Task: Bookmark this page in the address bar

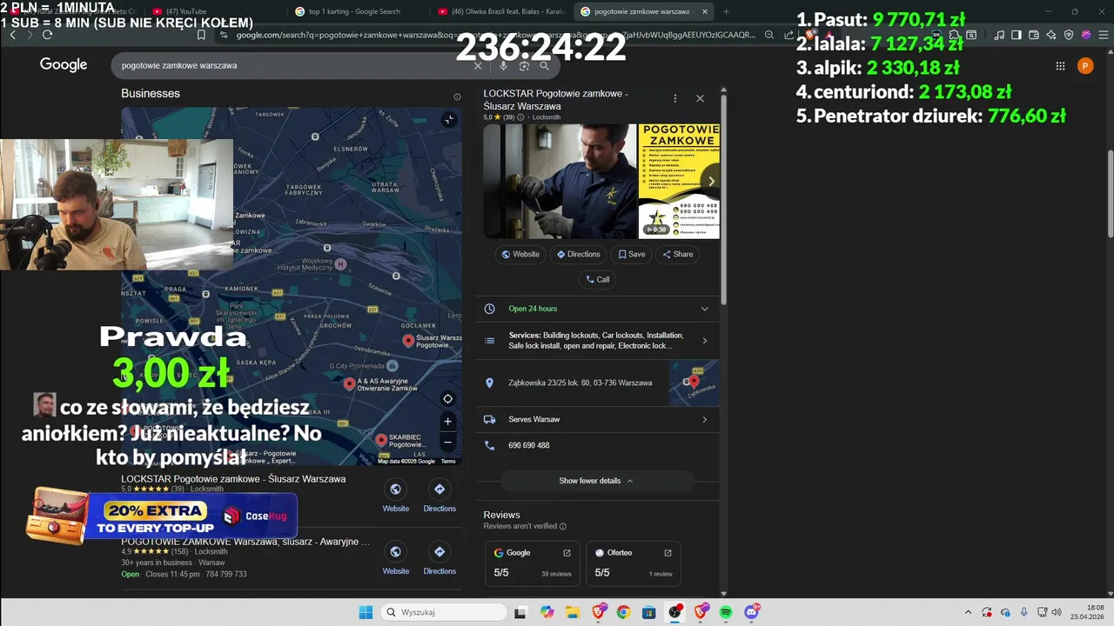Action: pos(201,35)
